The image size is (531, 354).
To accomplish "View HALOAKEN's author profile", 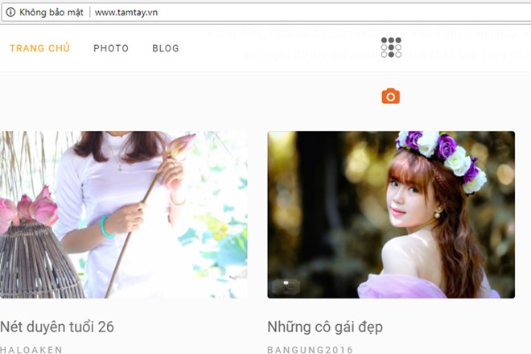I will 31,349.
